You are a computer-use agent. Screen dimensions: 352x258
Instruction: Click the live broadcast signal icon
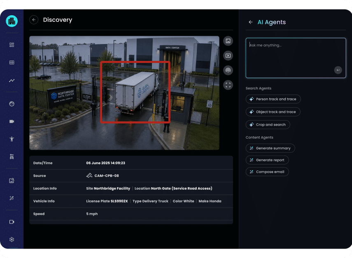pos(228,70)
